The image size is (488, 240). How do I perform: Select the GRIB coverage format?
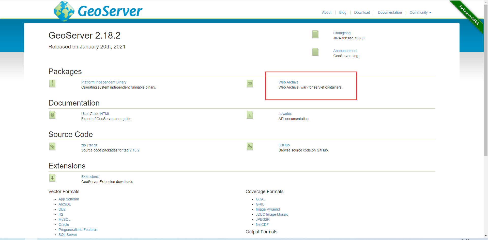[x=260, y=204]
